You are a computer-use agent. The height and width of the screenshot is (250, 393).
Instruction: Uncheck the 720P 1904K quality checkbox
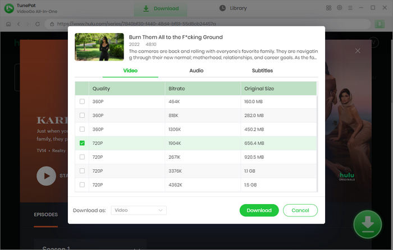point(83,143)
